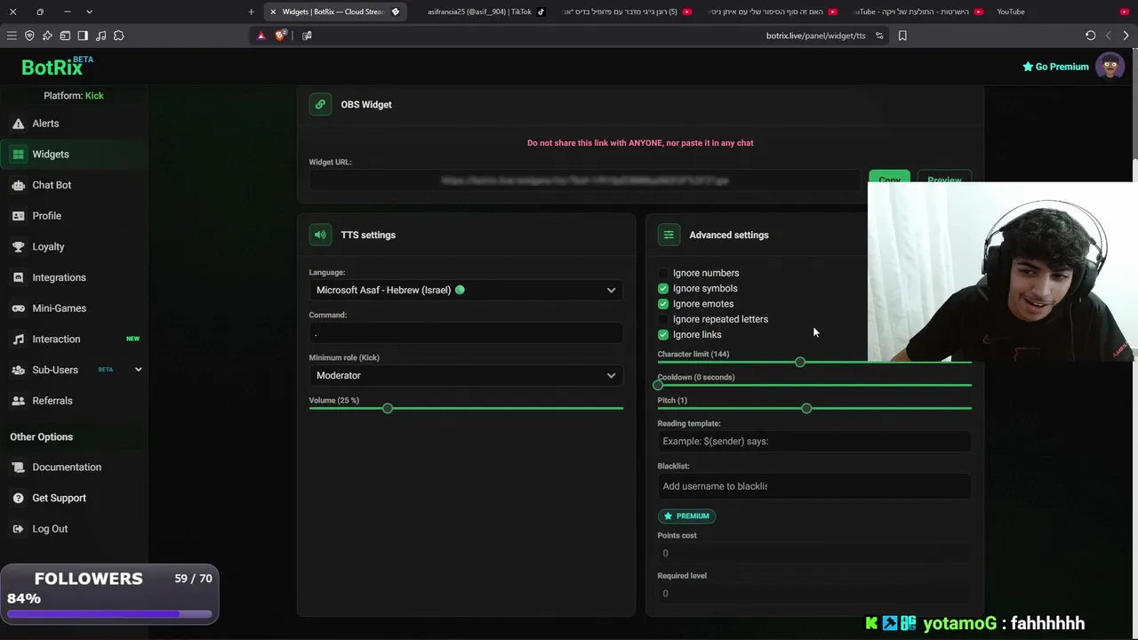Enable the Ignore repeated letters checkbox
The height and width of the screenshot is (640, 1138).
click(663, 319)
